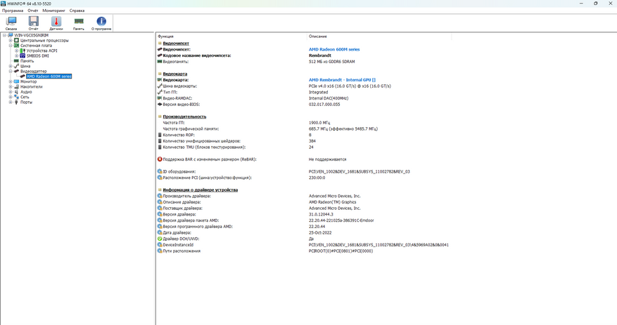617x325 pixels.
Task: Expand the Монитор node
Action: [x=11, y=81]
